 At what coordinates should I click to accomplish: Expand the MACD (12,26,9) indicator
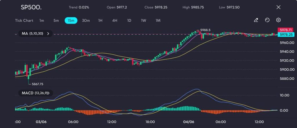(35, 93)
